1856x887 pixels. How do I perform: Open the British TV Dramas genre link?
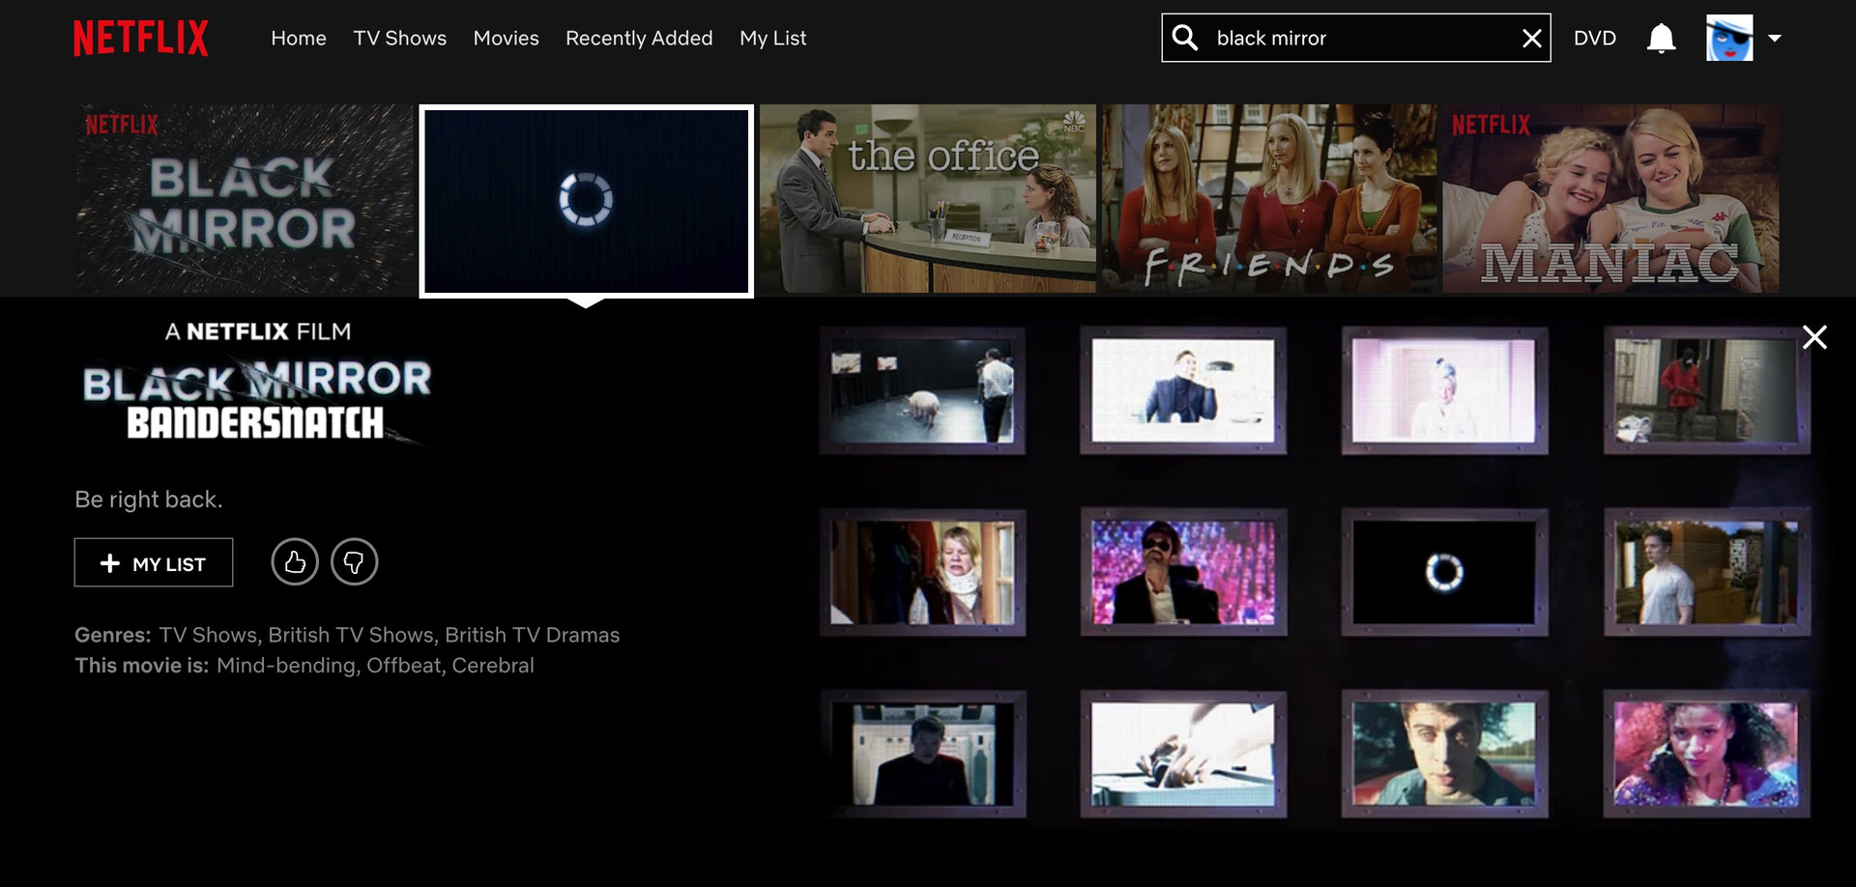click(x=533, y=635)
